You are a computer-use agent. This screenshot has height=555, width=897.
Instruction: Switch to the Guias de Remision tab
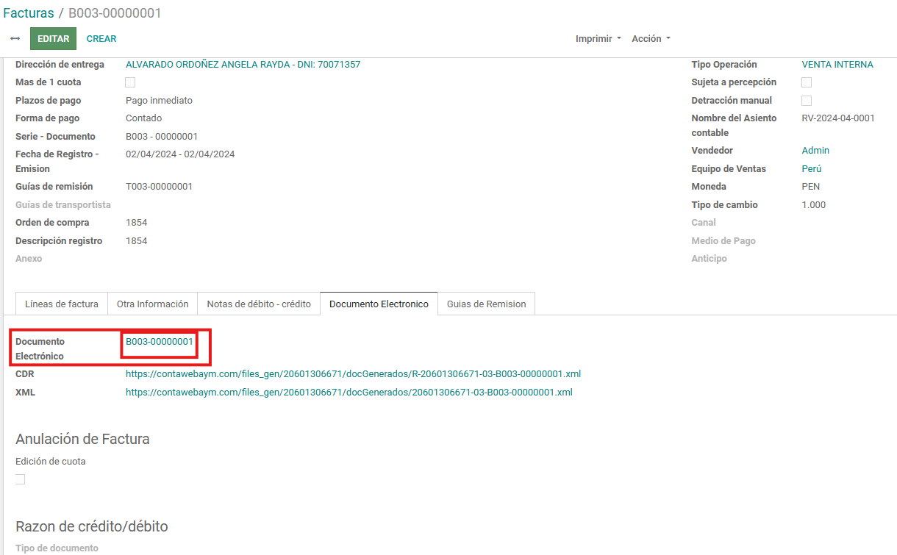pyautogui.click(x=486, y=304)
